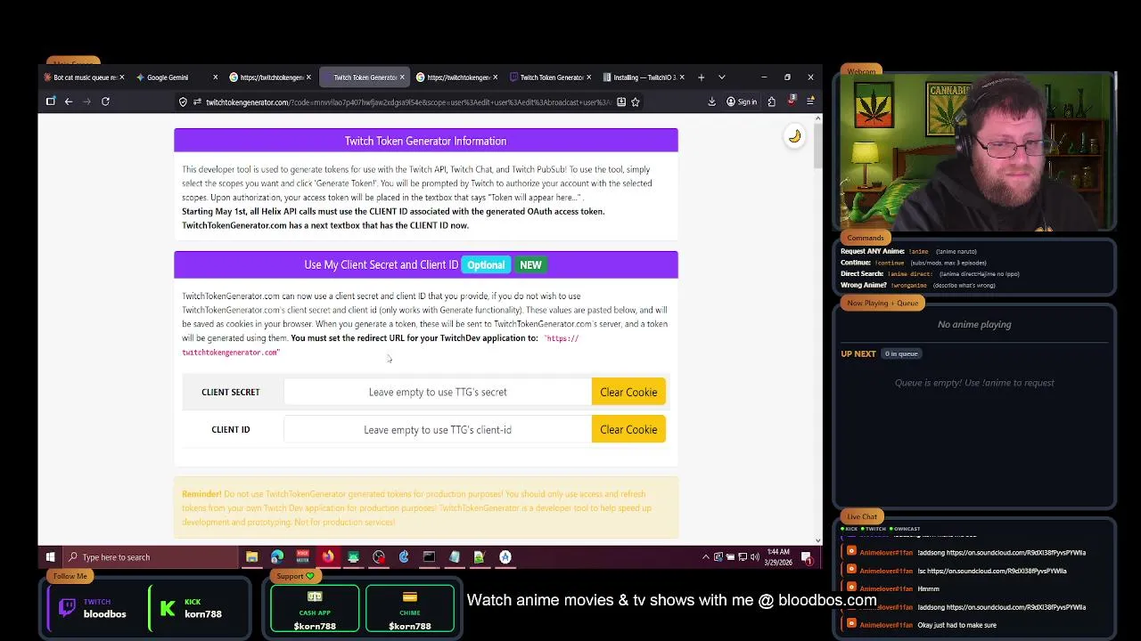Click the twitchtokengenerator.com redirect URL text
Viewport: 1141px width, 641px height.
coord(381,345)
